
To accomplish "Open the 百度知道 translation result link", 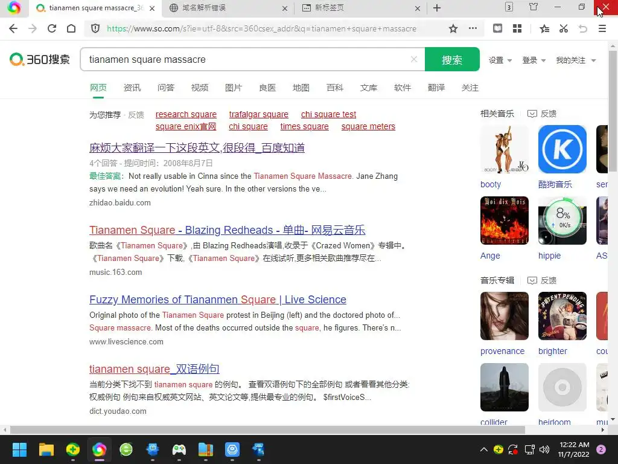I will click(197, 147).
